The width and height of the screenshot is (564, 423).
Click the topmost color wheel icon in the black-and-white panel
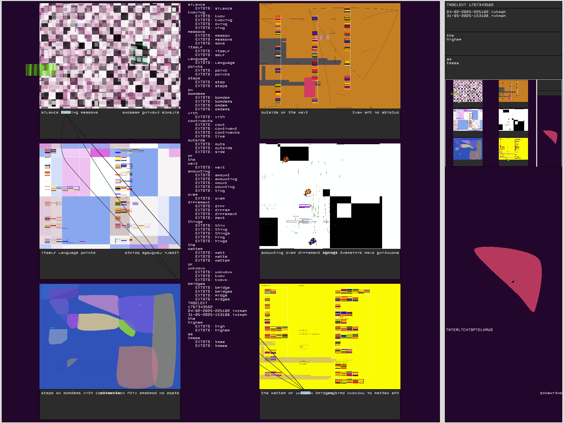click(x=286, y=159)
